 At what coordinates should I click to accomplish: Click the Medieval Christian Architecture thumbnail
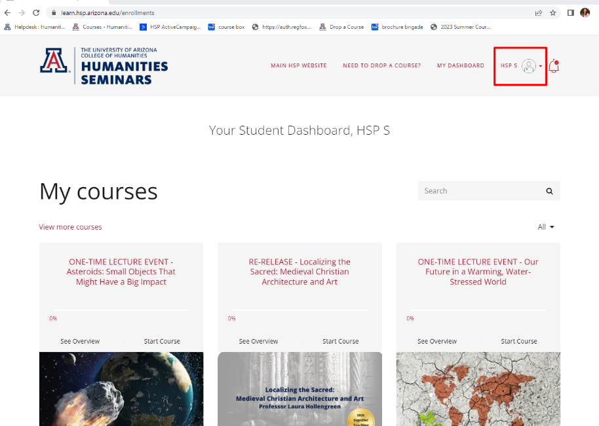(299, 389)
